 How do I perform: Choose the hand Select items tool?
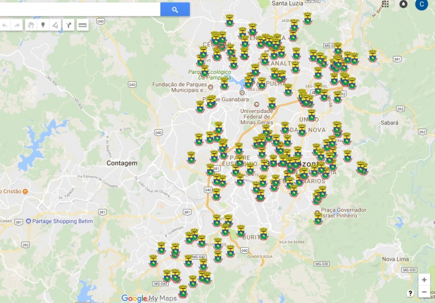[31, 25]
